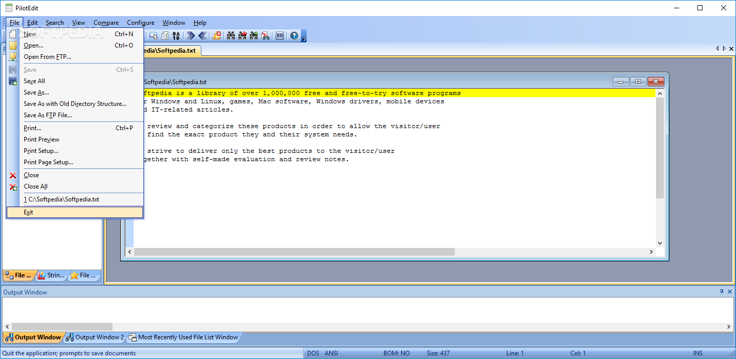This screenshot has height=359, width=736.
Task: Select Save As with Old Directory Structure
Action: pos(75,104)
